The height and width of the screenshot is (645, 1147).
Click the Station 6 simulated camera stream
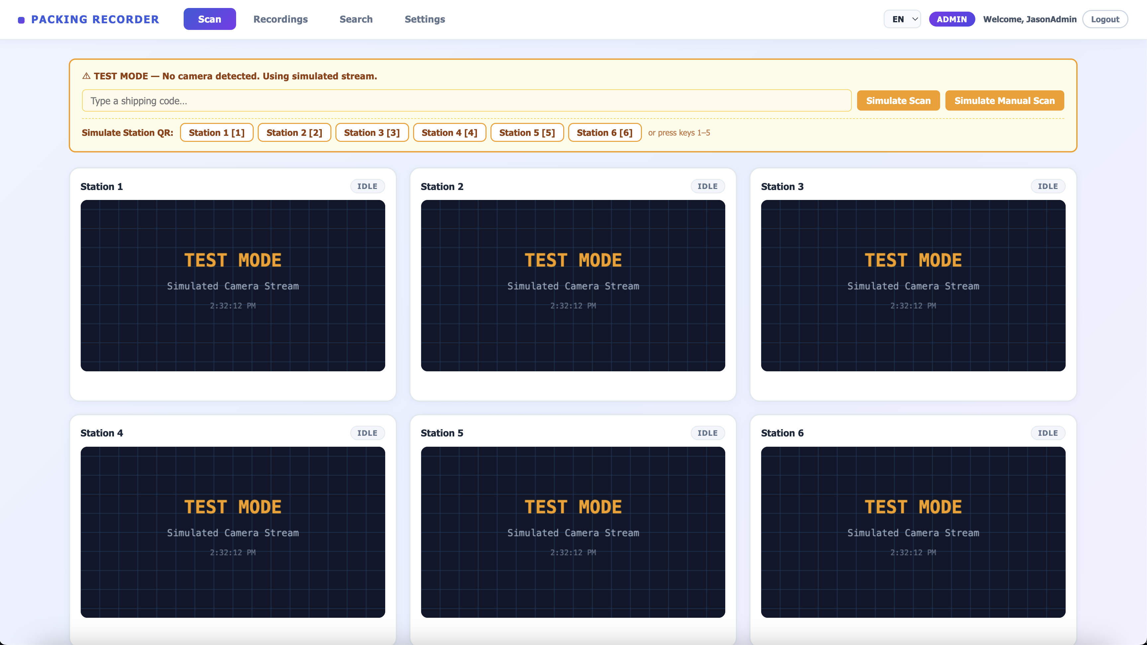pos(913,532)
